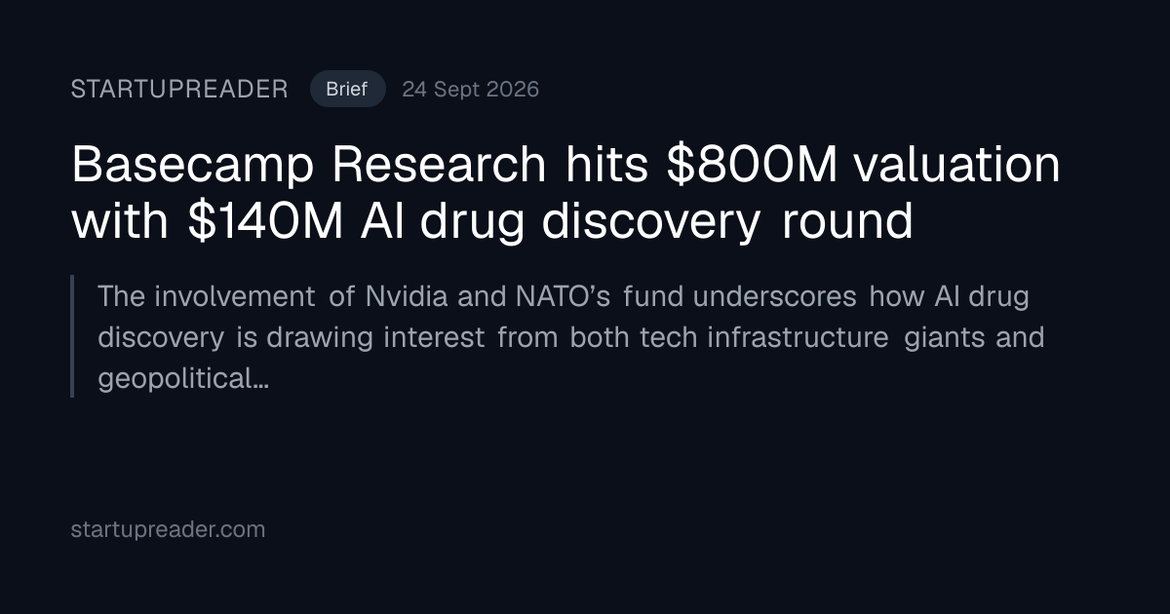Image resolution: width=1170 pixels, height=614 pixels.
Task: Click the 24 Sept 2026 date
Action: click(x=470, y=90)
